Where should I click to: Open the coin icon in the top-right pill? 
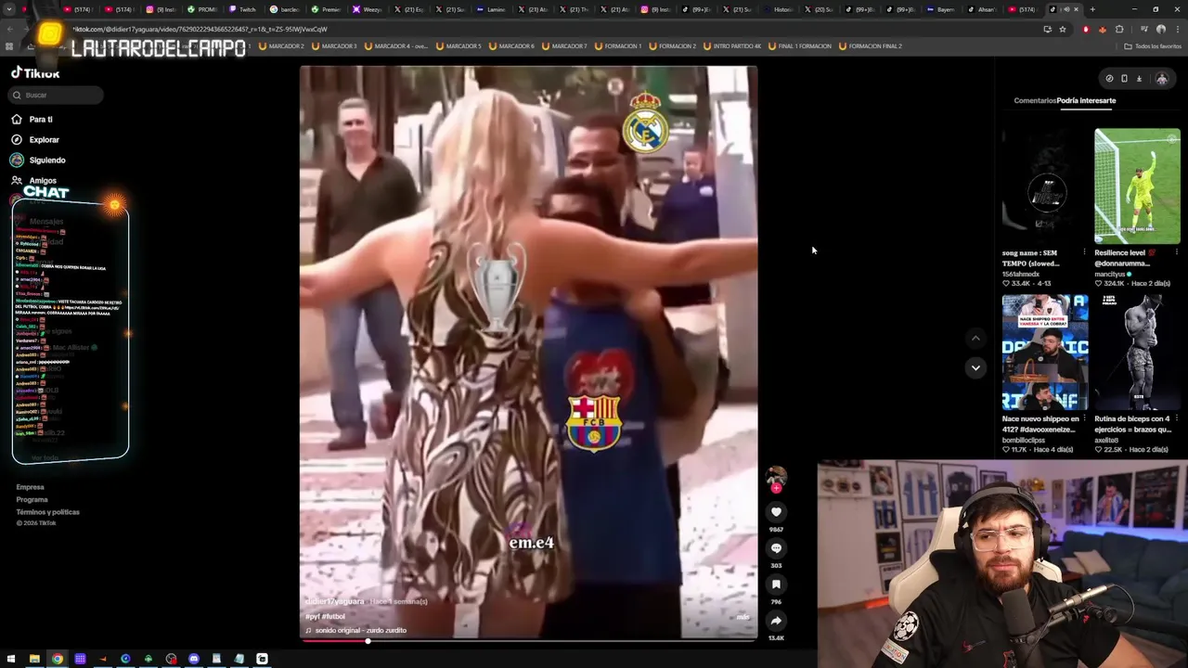point(1109,79)
